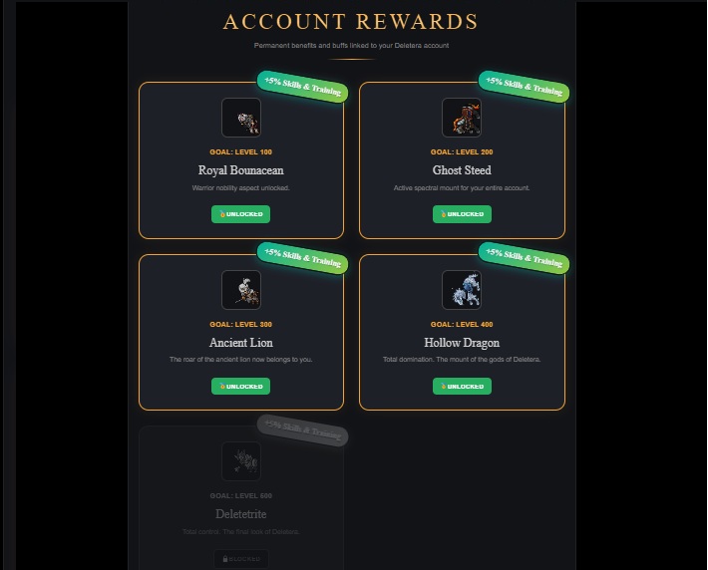Viewport: 708px width, 570px height.
Task: Click the Unlocked button under Ghost Steed
Action: pos(462,214)
